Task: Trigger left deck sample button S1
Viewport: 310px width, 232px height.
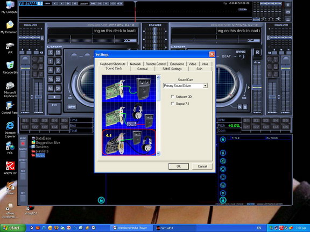Action: (x=25, y=120)
